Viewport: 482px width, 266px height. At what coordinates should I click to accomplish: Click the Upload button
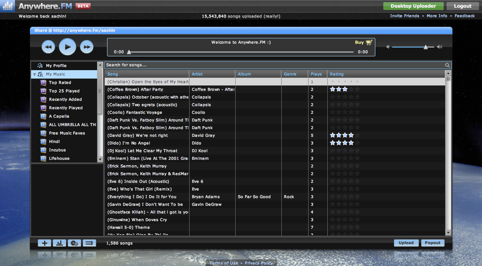406,243
